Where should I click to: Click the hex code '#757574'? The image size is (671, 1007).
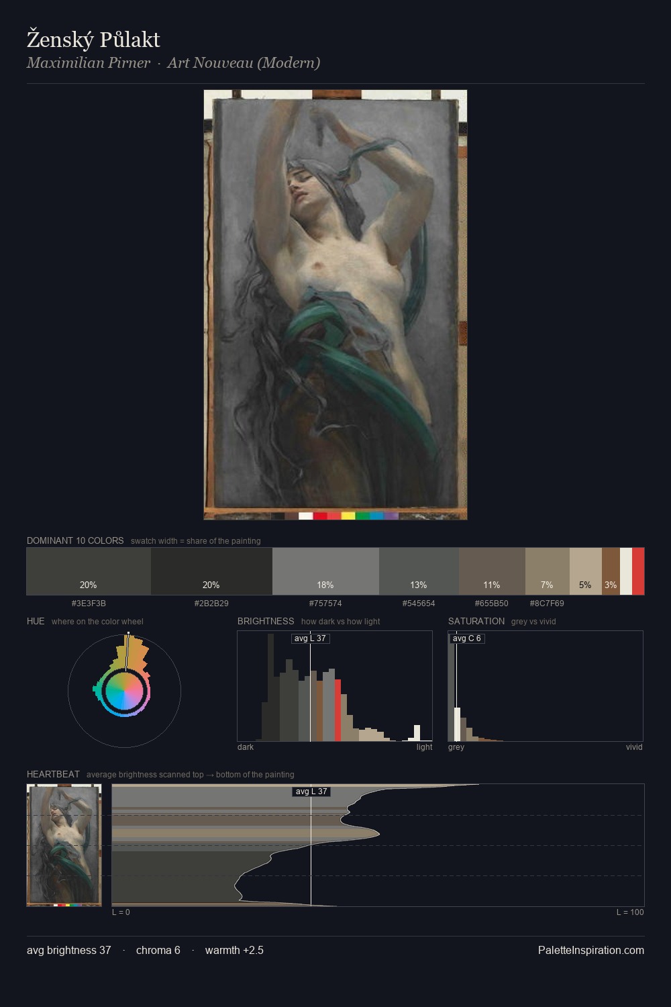[x=325, y=604]
